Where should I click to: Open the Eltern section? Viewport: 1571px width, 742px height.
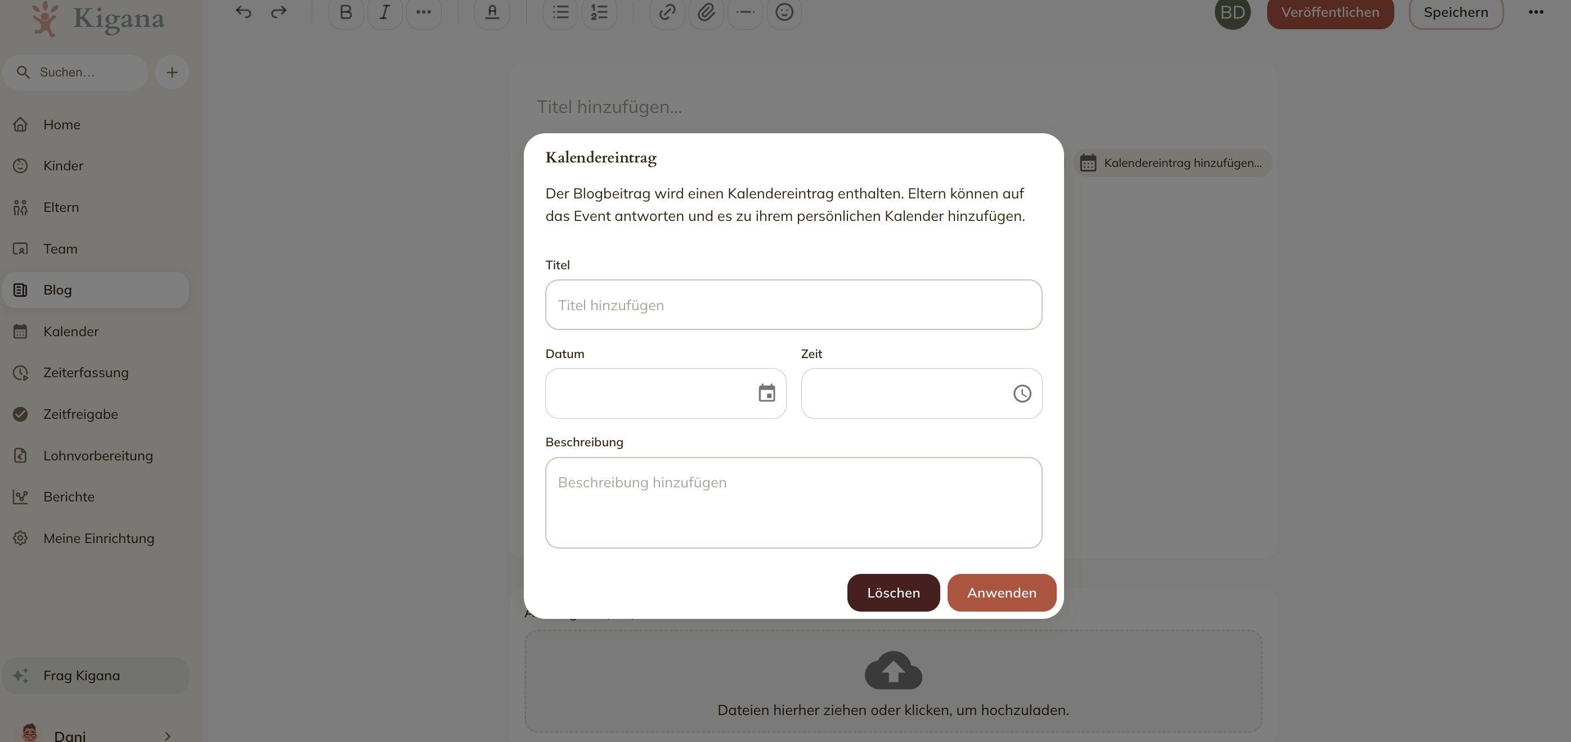96,207
